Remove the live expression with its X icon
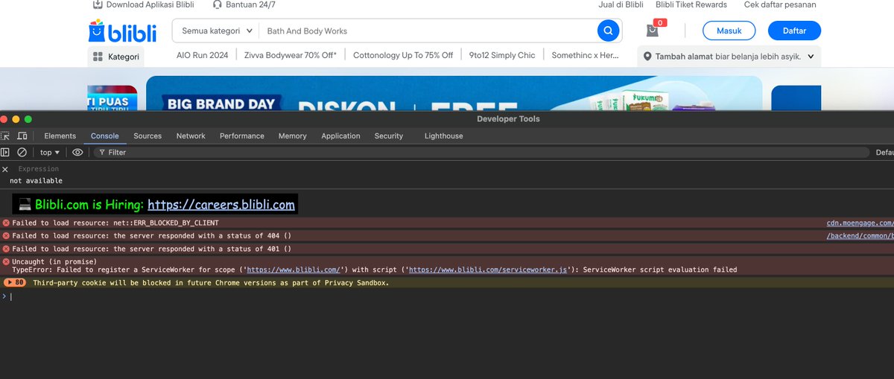Viewport: 894px width, 379px height. pos(5,169)
